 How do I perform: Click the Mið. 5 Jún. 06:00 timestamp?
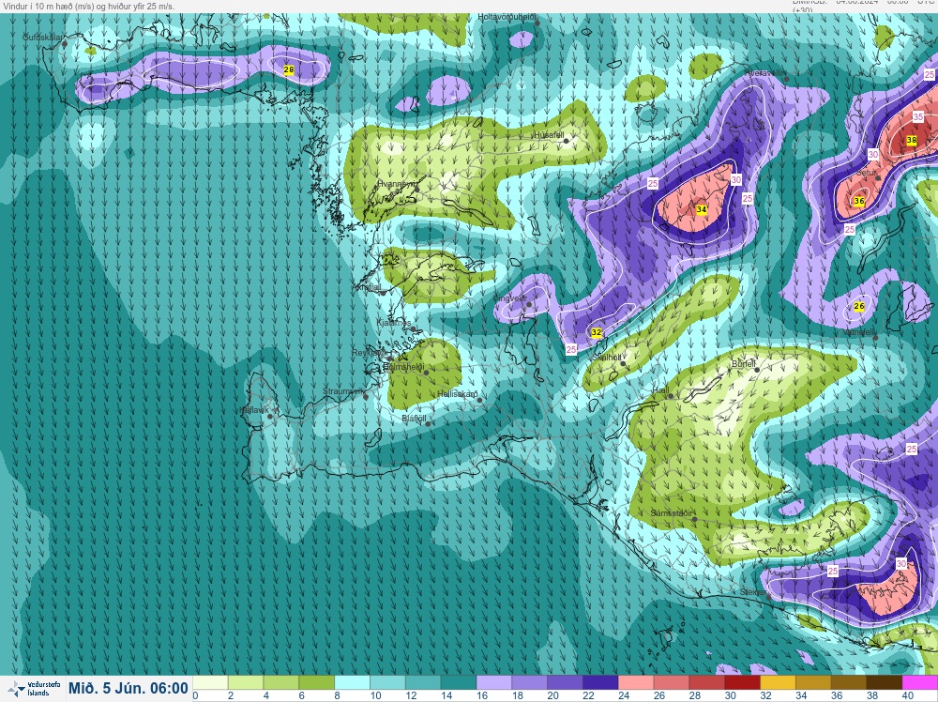tap(128, 688)
